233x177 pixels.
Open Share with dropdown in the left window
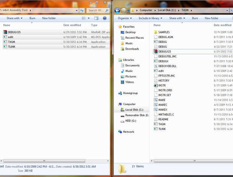[x=14, y=18]
